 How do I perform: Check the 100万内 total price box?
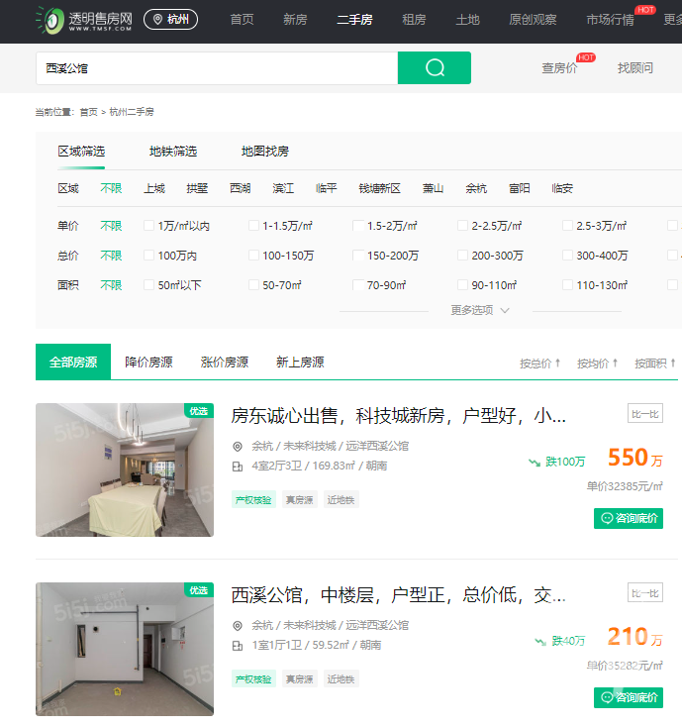point(148,255)
